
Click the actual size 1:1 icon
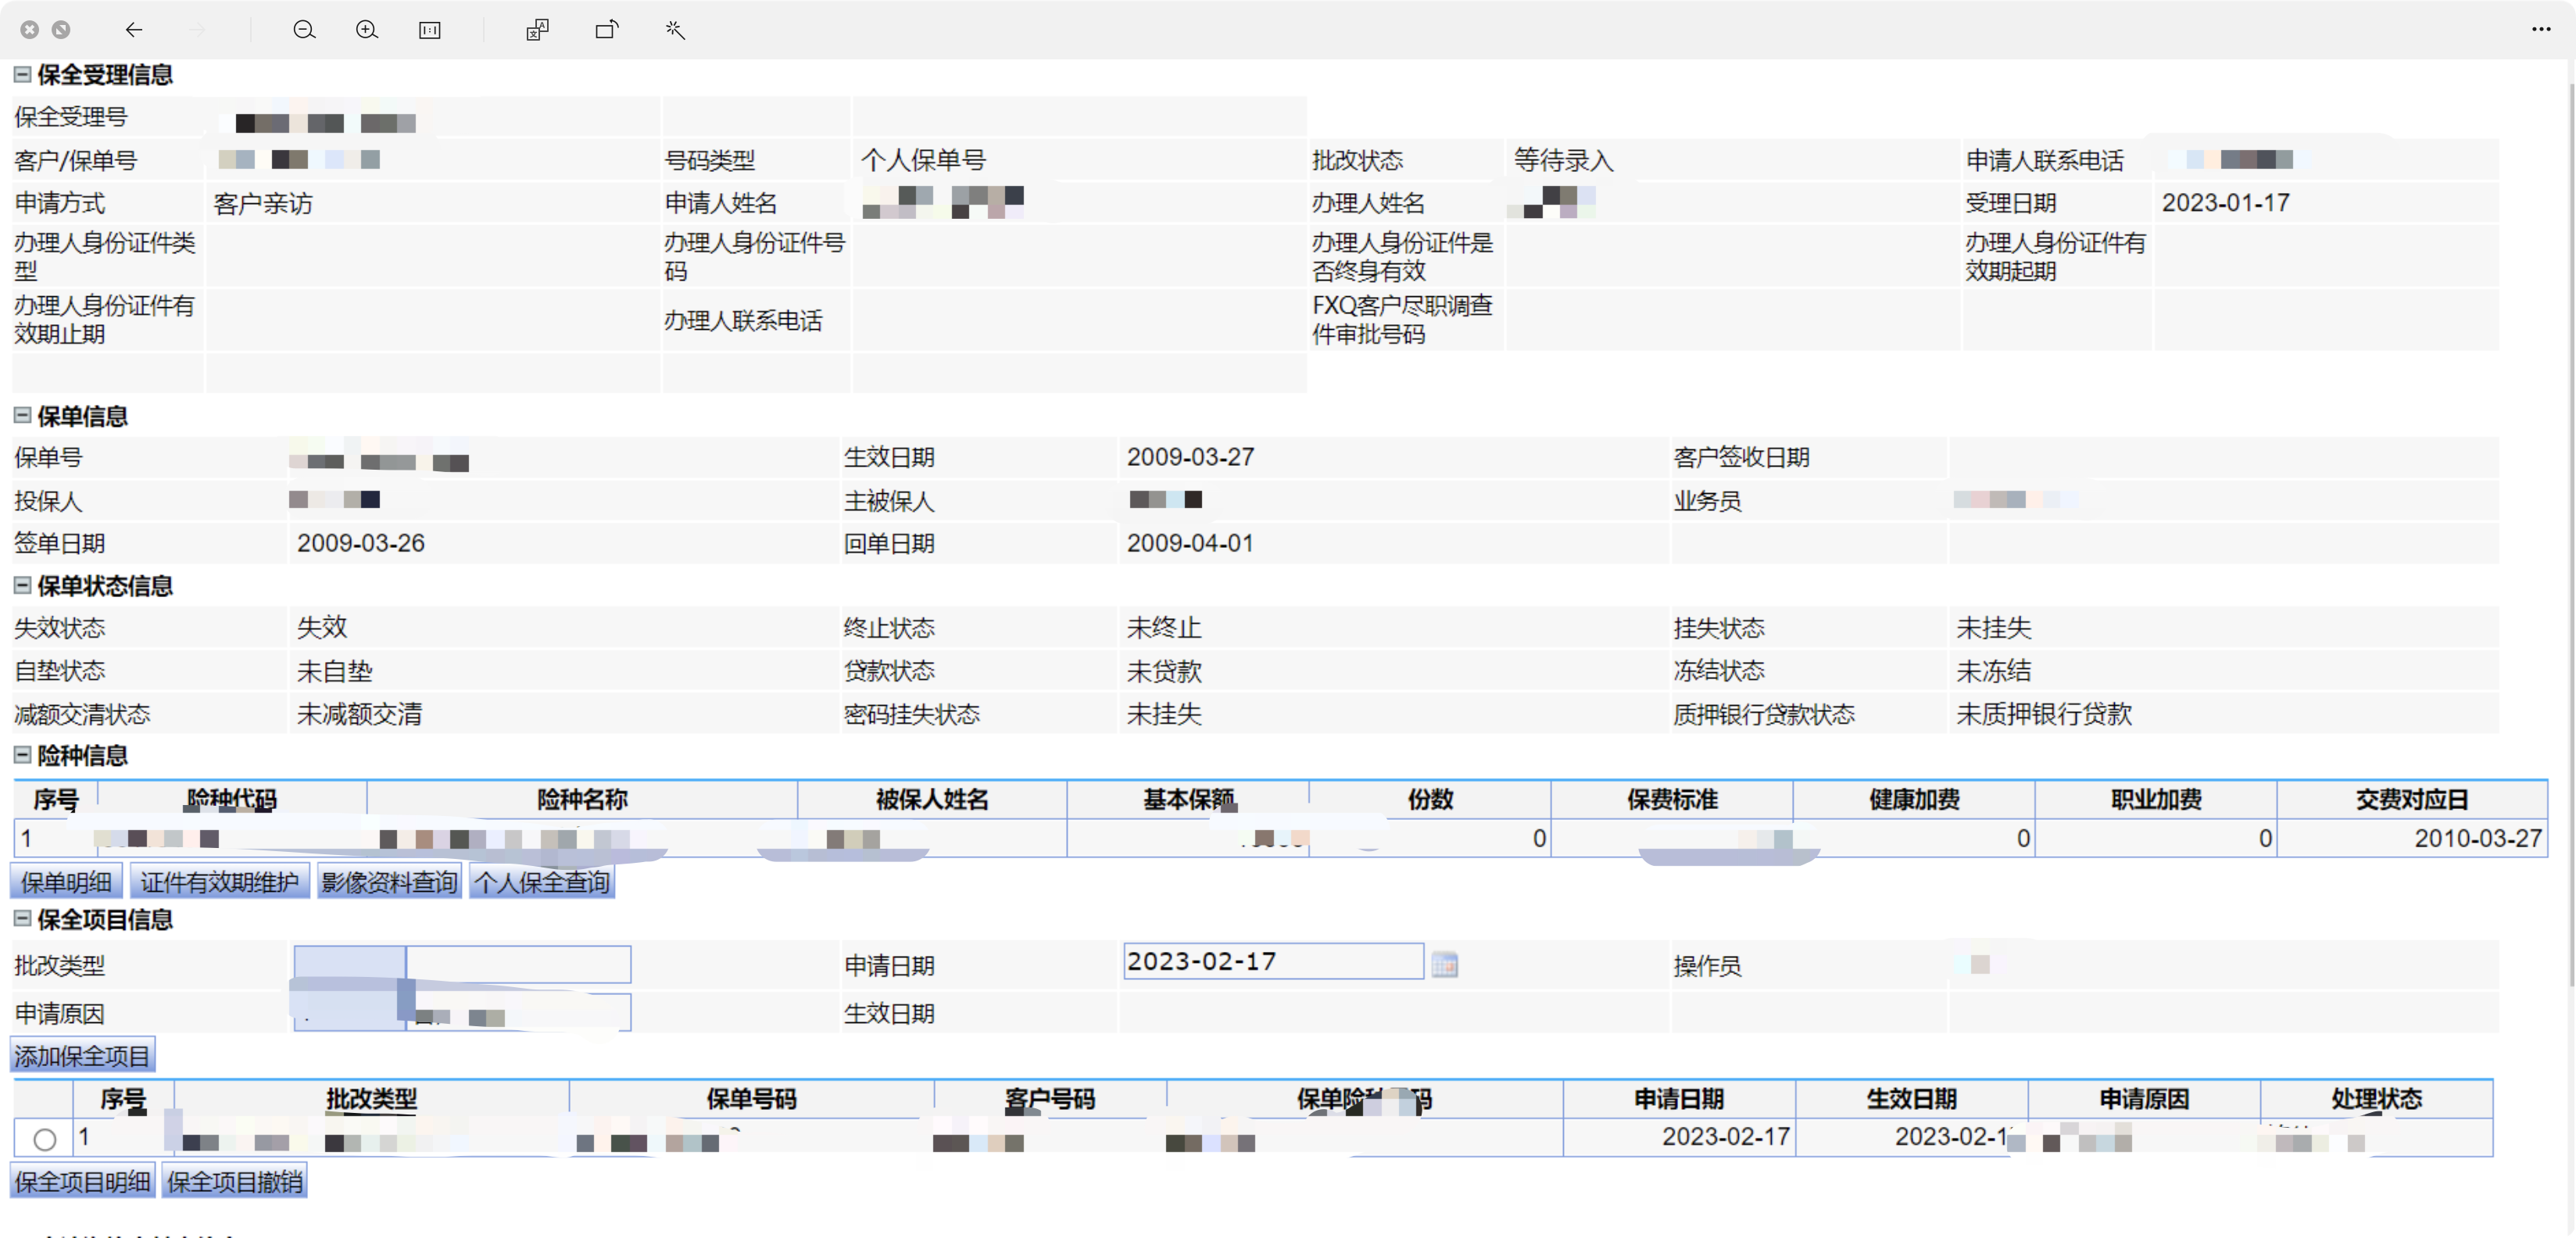[430, 30]
